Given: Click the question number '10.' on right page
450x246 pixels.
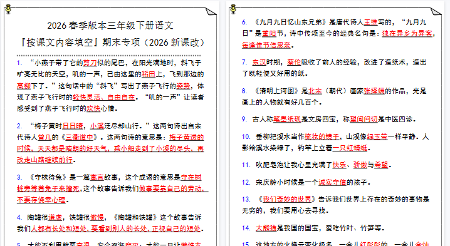Looking at the screenshot, I should point(246,136).
